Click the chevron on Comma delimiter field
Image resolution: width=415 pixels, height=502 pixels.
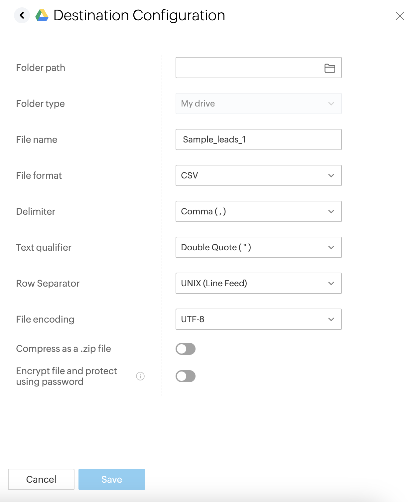331,211
